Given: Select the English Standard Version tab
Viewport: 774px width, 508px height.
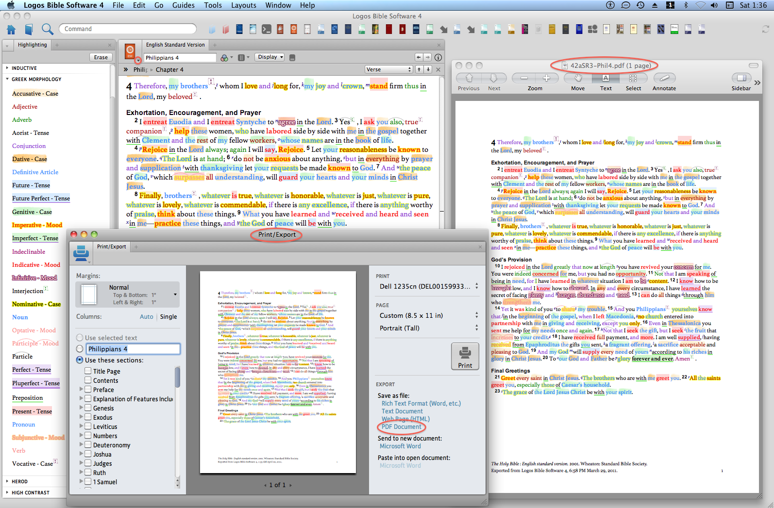Looking at the screenshot, I should click(175, 45).
